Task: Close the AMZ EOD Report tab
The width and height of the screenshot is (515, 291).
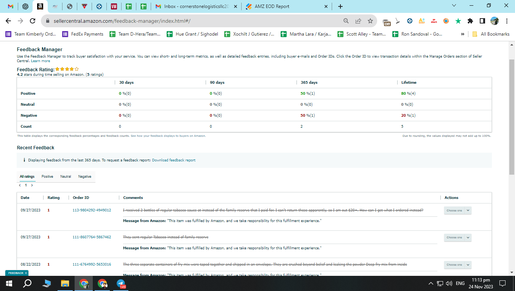Action: (x=326, y=6)
